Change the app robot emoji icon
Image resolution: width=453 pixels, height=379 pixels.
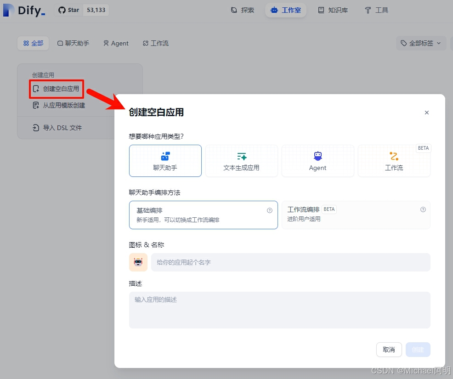click(x=138, y=262)
